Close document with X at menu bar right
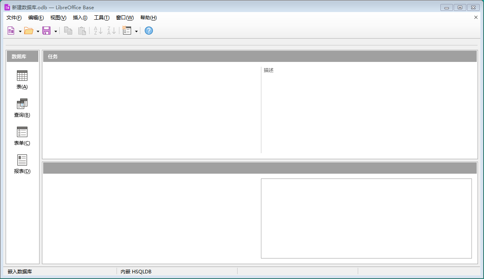 coord(476,17)
